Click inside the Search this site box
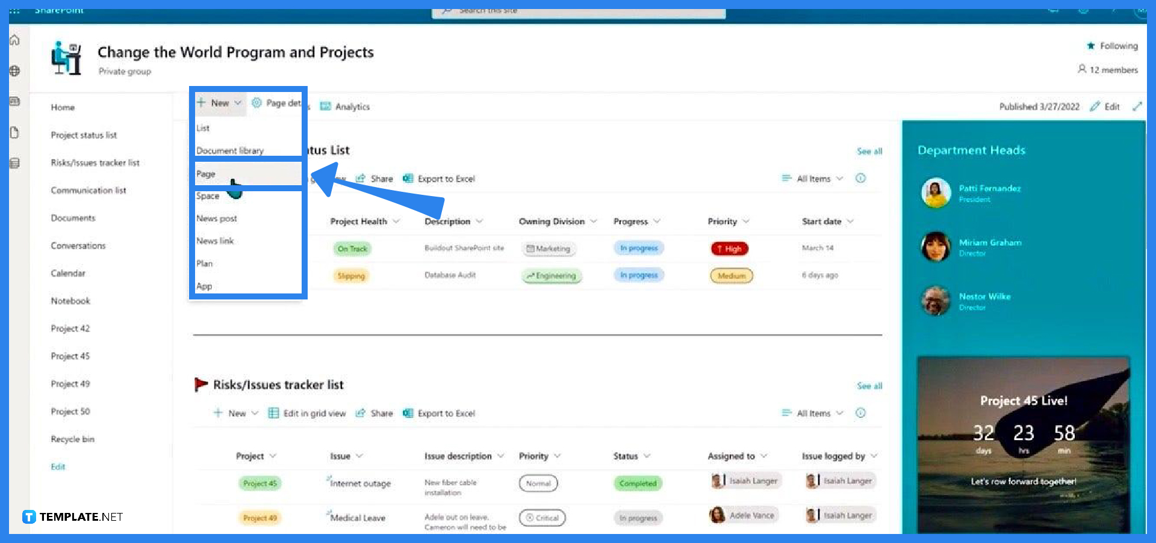1156x543 pixels. coord(578,11)
